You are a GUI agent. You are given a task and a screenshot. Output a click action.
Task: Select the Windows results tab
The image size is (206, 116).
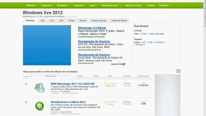click(30, 21)
